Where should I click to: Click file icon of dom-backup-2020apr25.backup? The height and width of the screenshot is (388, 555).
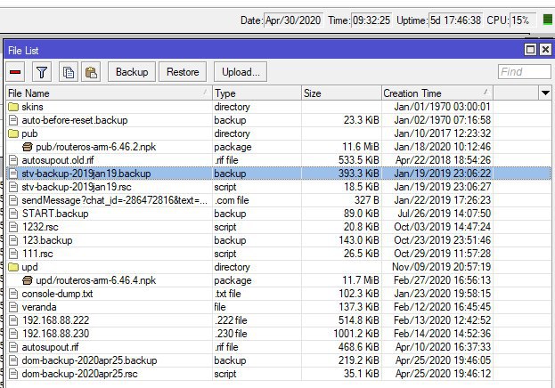tap(13, 360)
